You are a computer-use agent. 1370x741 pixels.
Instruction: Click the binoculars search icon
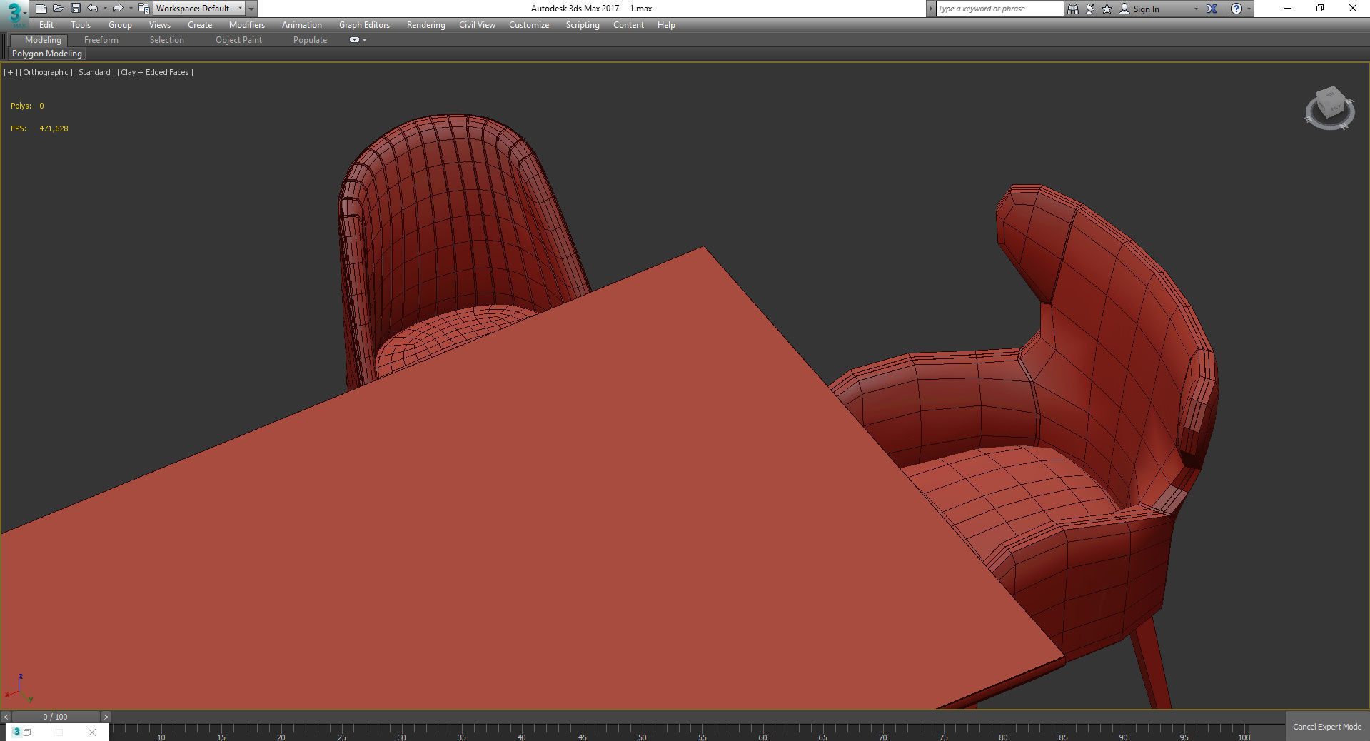1073,9
